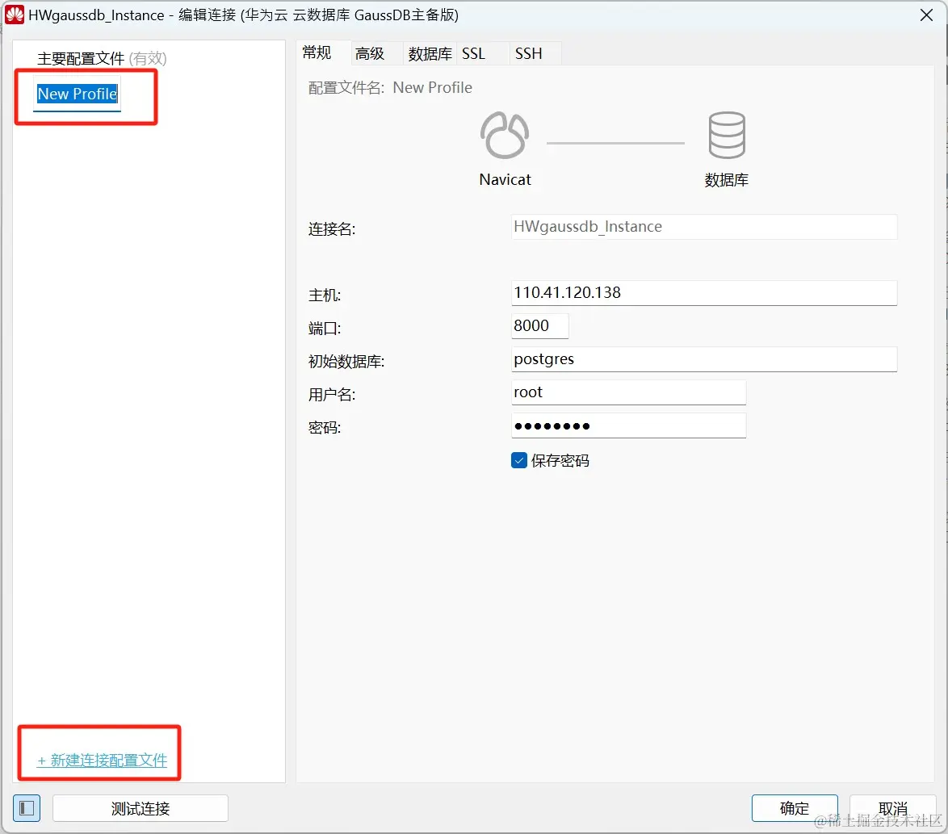
Task: Select the New Profile name field
Action: tap(78, 94)
